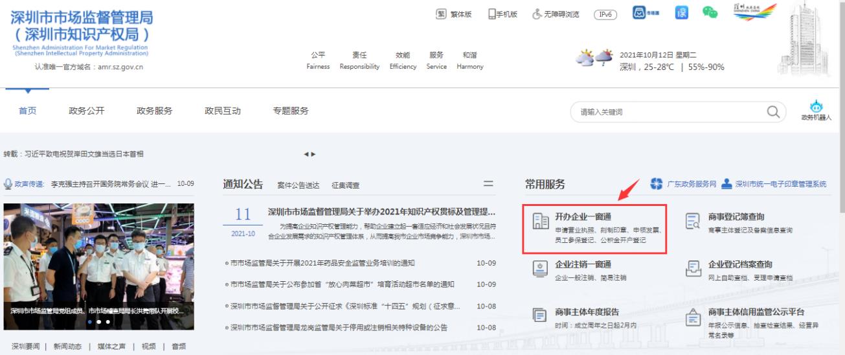The width and height of the screenshot is (845, 355).
Task: Expand more notices via the ═ icon
Action: click(x=489, y=185)
